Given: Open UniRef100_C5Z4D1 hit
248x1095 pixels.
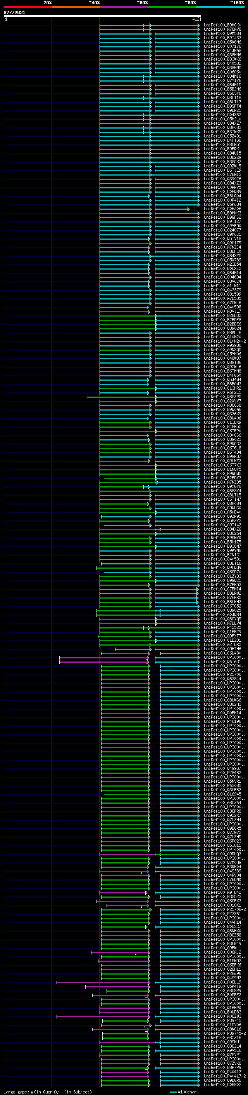Looking at the screenshot, I should pos(222,136).
